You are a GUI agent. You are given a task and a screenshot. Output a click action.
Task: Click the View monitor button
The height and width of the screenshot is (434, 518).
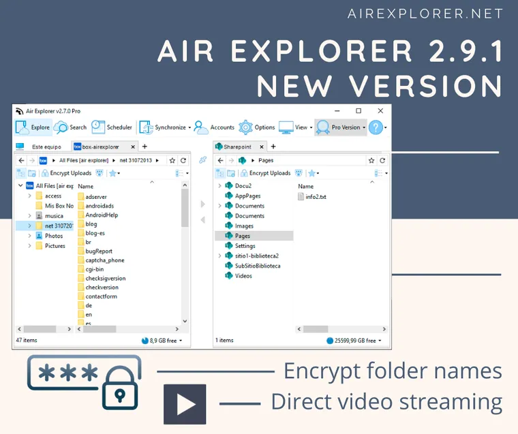pos(292,127)
